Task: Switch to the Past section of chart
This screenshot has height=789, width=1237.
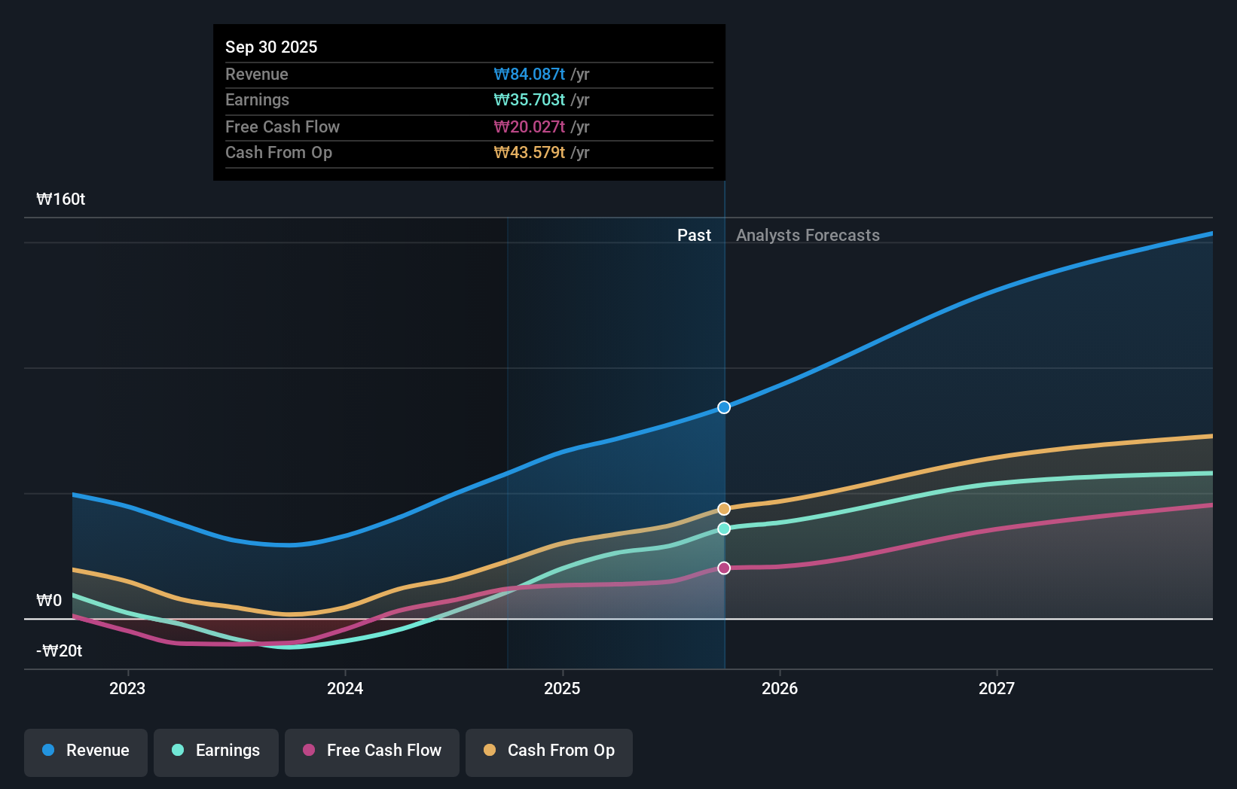Action: pos(694,235)
